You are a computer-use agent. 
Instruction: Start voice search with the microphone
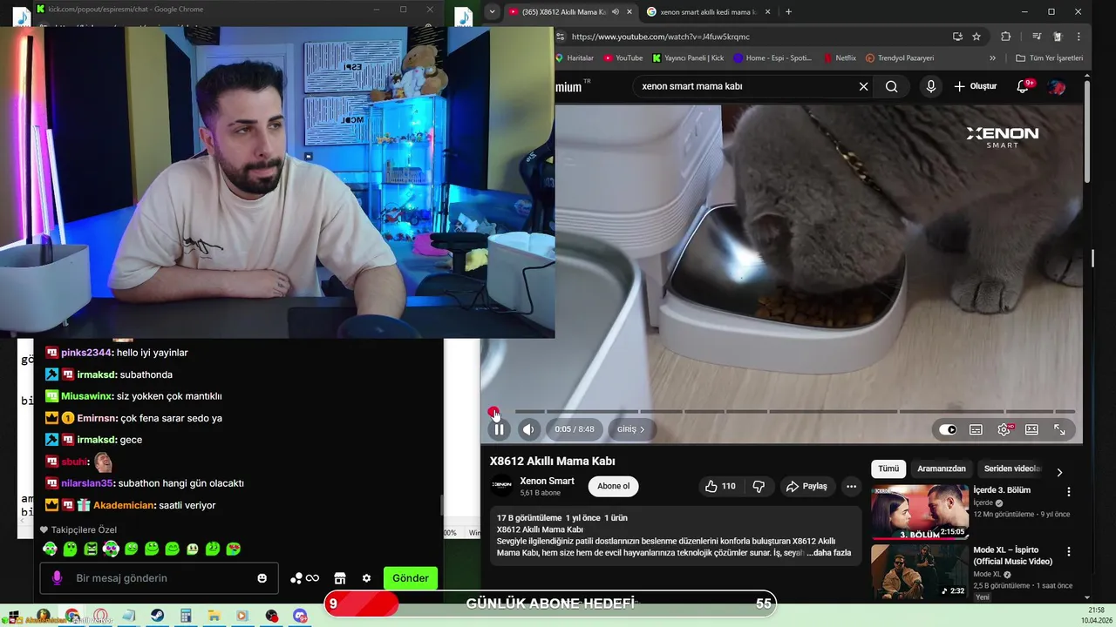pos(930,86)
